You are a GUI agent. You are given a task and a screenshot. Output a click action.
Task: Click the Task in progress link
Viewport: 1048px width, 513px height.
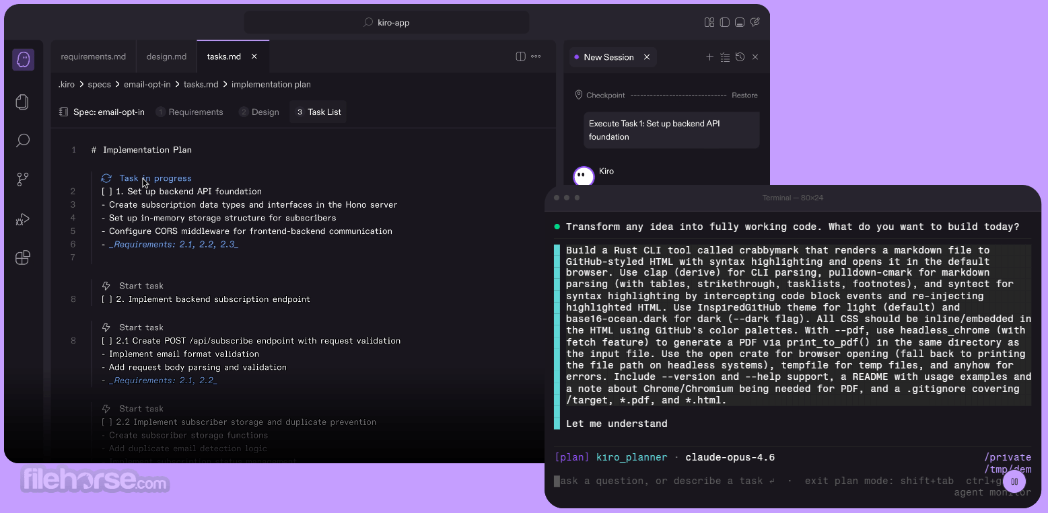click(155, 178)
